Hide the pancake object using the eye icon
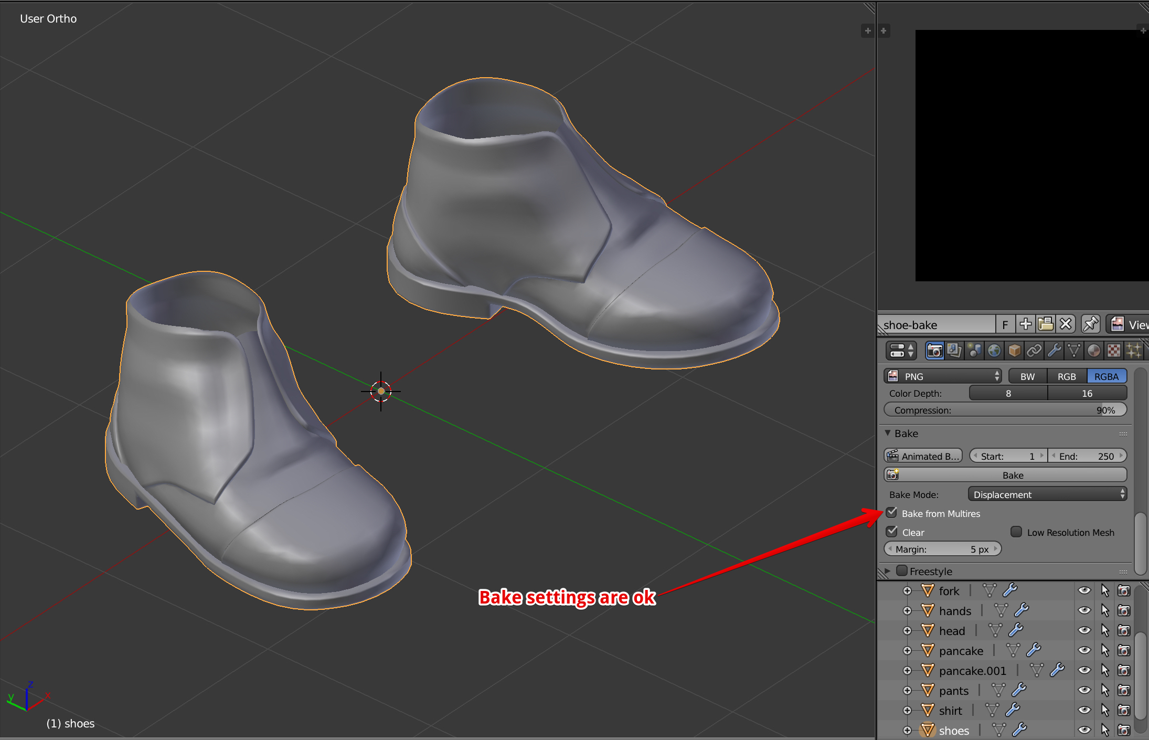Viewport: 1149px width, 740px height. tap(1084, 650)
